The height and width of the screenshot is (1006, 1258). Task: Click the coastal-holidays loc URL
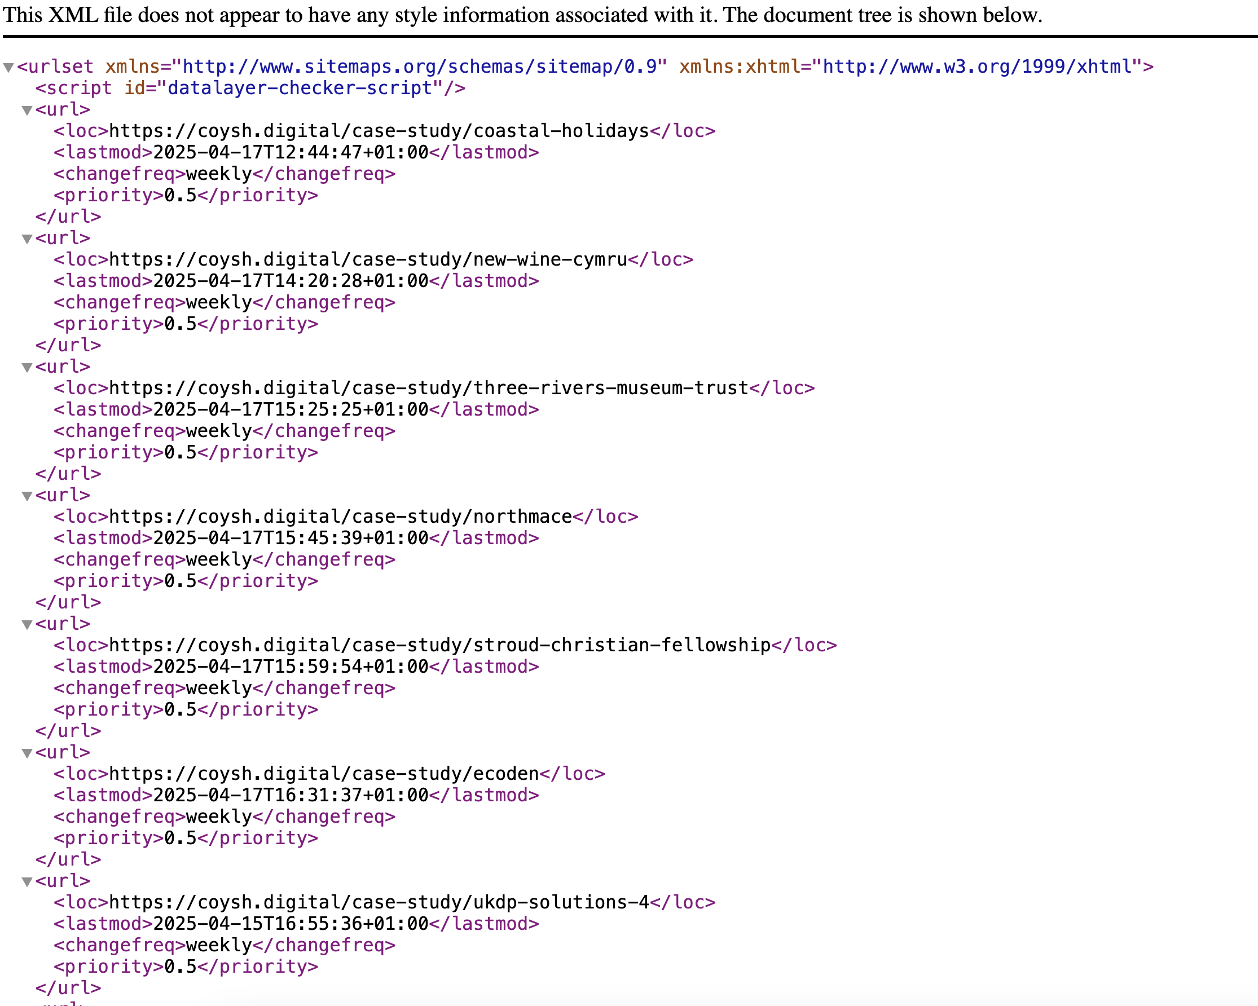tap(379, 131)
